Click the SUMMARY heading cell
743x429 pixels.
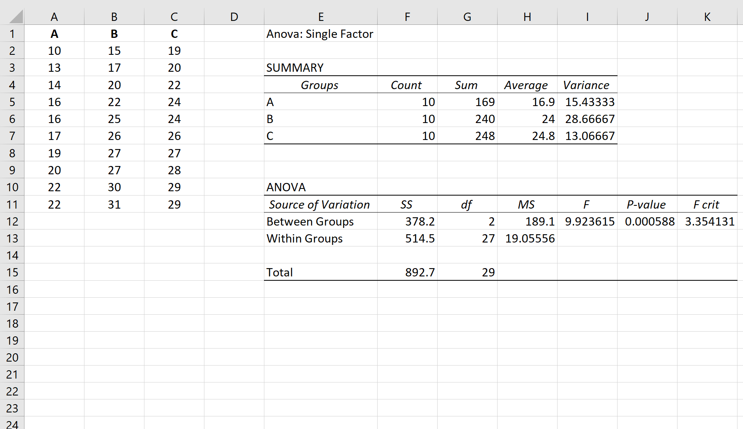[x=295, y=67]
